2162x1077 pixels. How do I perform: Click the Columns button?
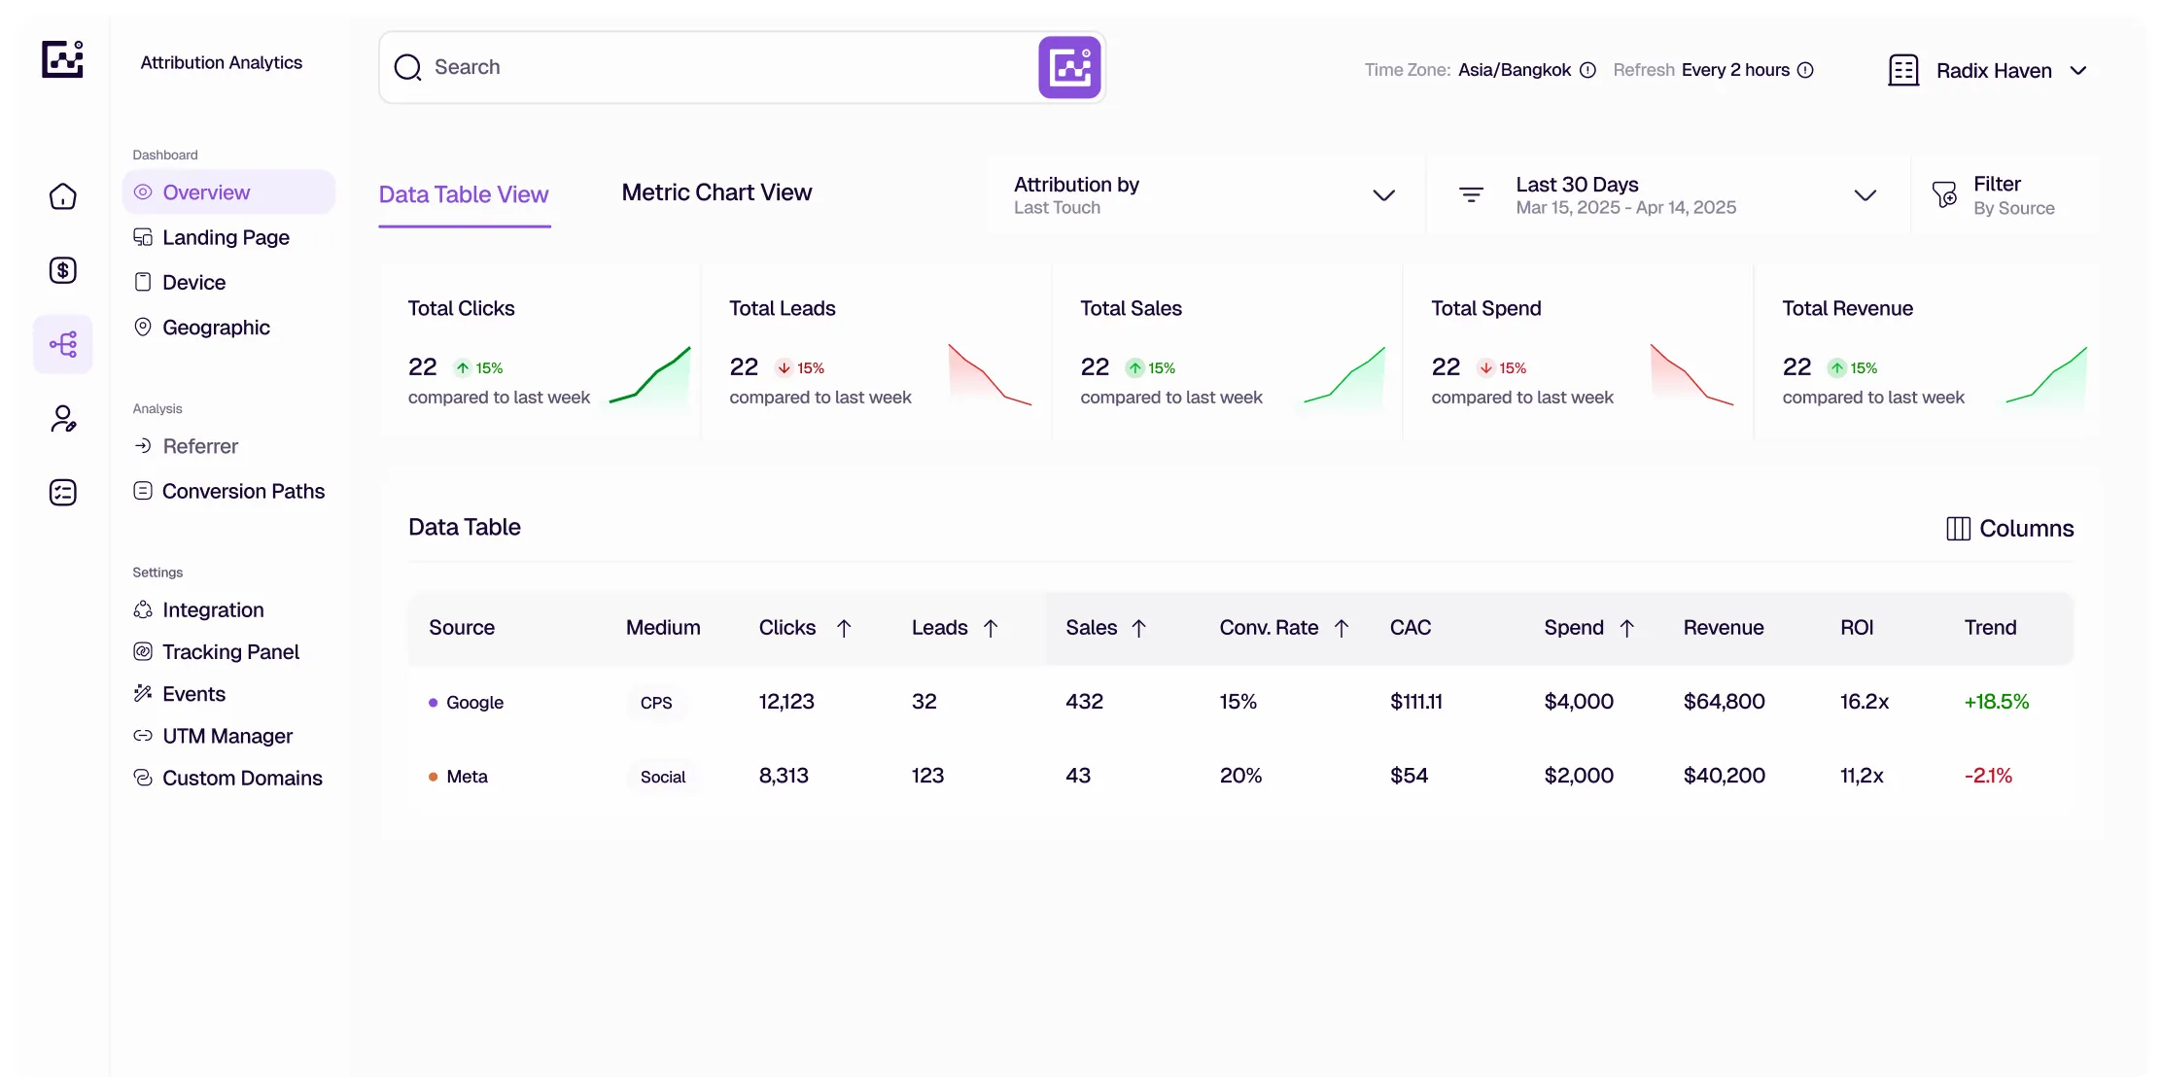tap(2009, 528)
